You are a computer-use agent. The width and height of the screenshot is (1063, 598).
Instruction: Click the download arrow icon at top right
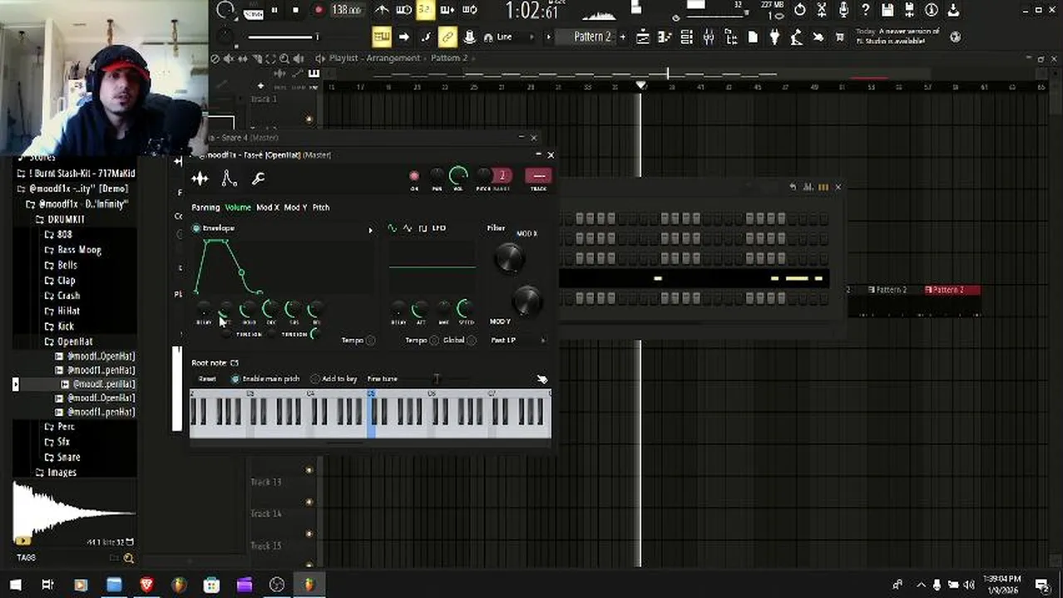[953, 10]
